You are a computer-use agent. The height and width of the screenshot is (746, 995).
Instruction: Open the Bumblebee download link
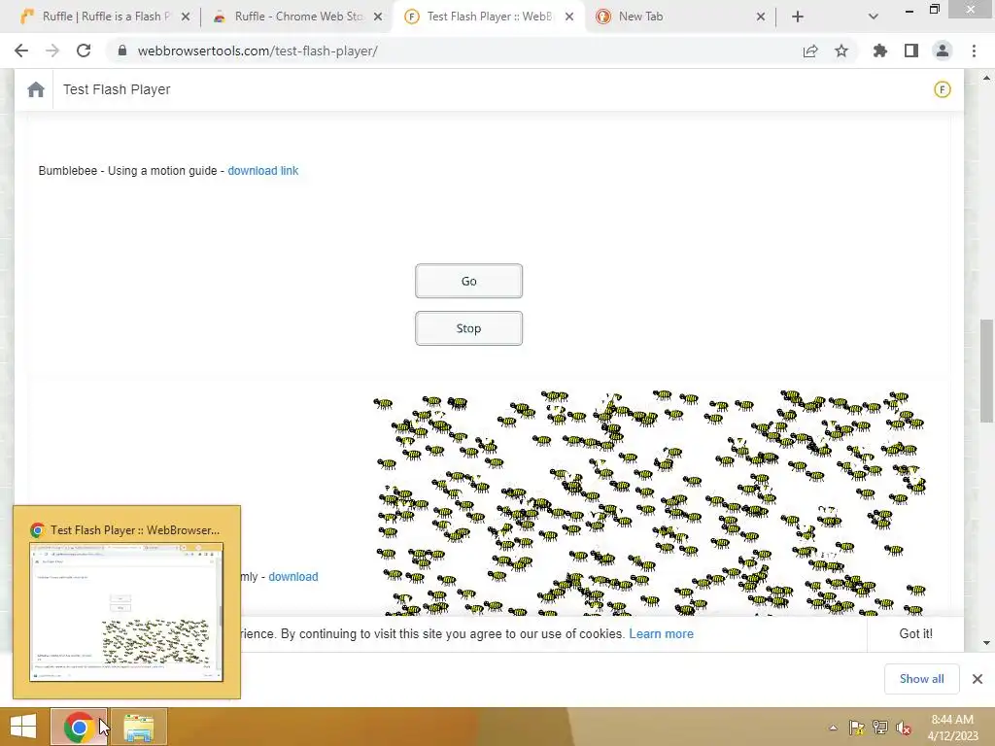[x=262, y=171]
